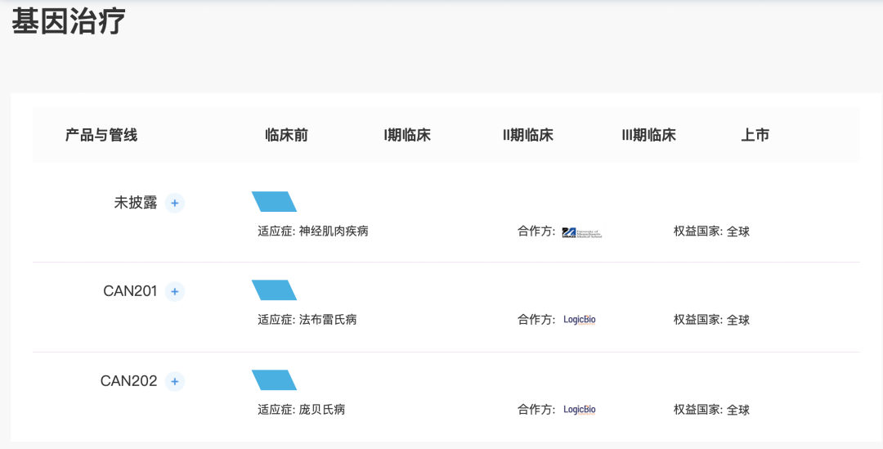883x449 pixels.
Task: Click the I期临床 column header
Action: (407, 135)
